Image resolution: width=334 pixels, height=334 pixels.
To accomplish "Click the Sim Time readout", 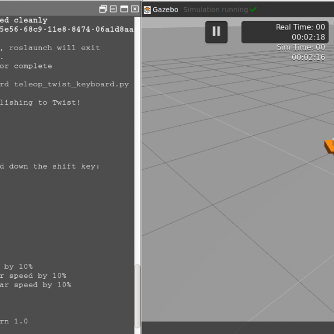I will (x=301, y=52).
